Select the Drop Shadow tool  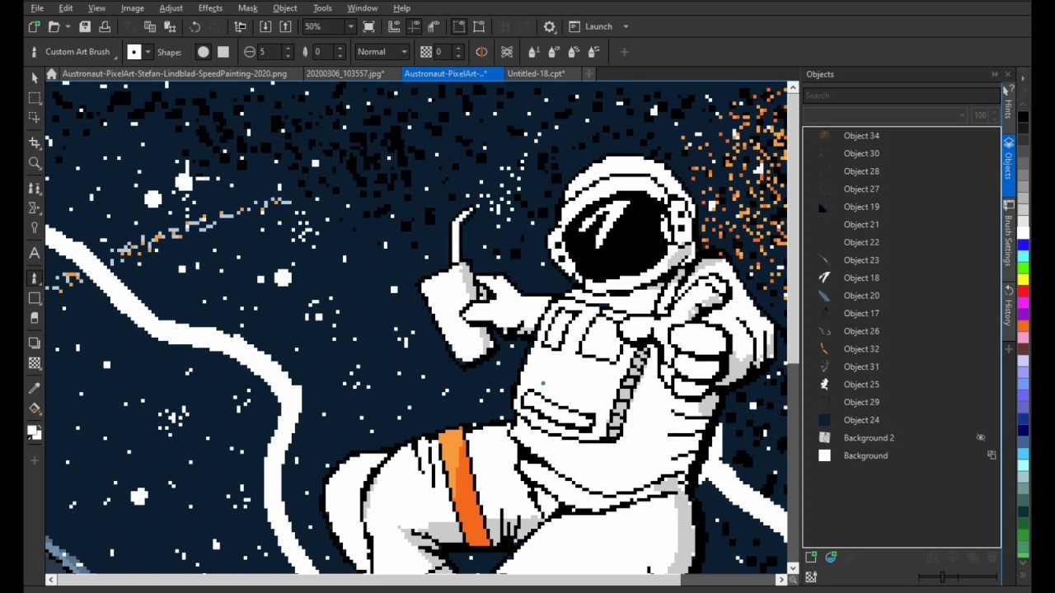click(x=34, y=343)
